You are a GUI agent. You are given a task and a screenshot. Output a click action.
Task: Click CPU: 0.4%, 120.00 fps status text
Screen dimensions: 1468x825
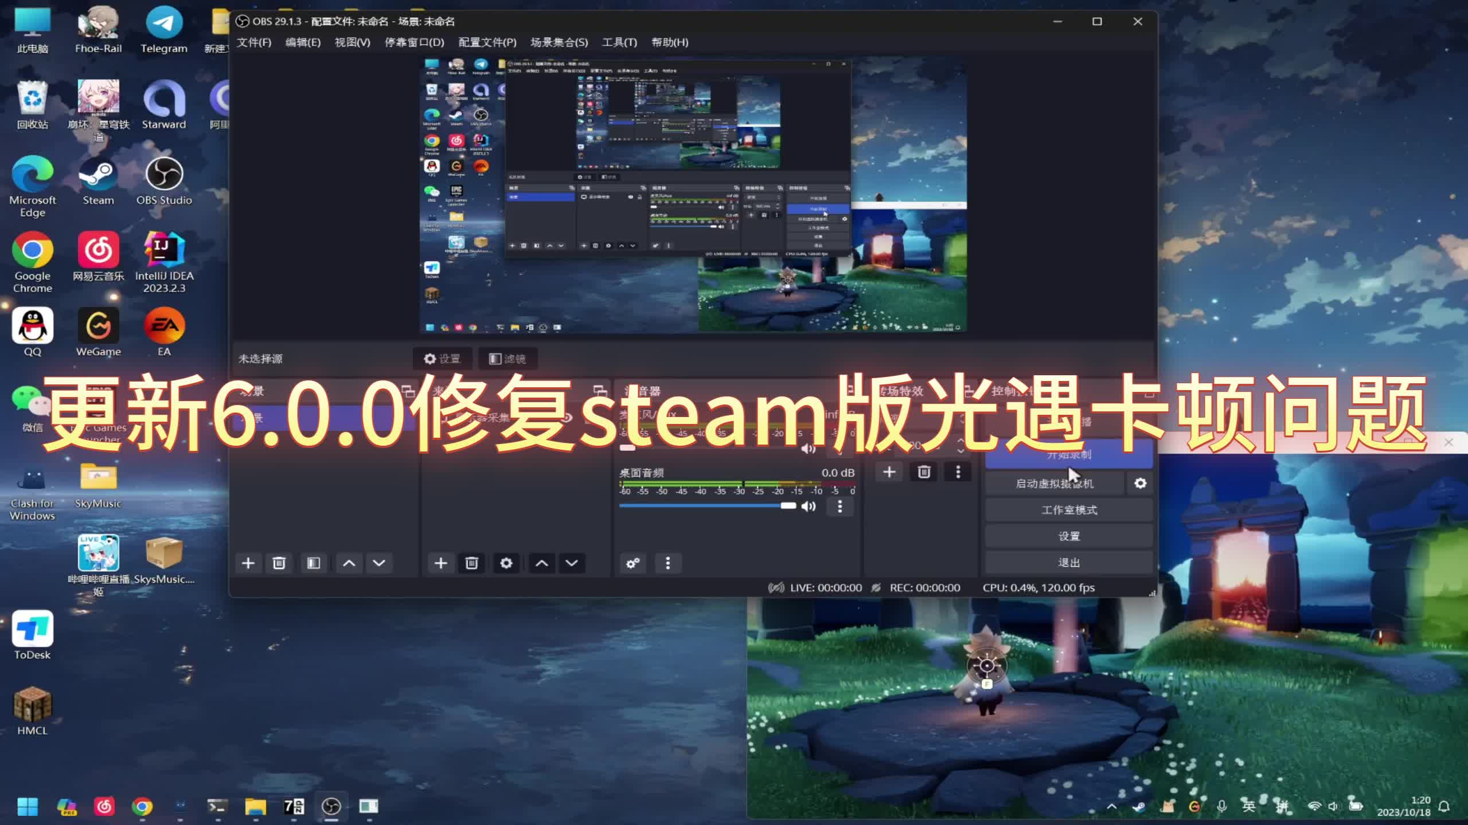pos(1038,588)
